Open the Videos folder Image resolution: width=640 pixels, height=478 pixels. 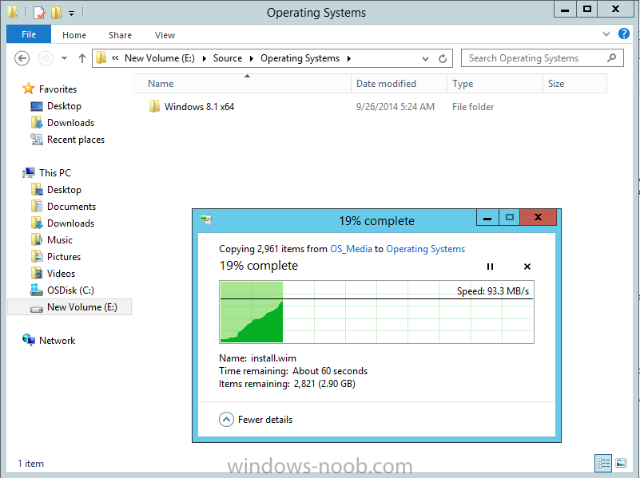(x=62, y=273)
